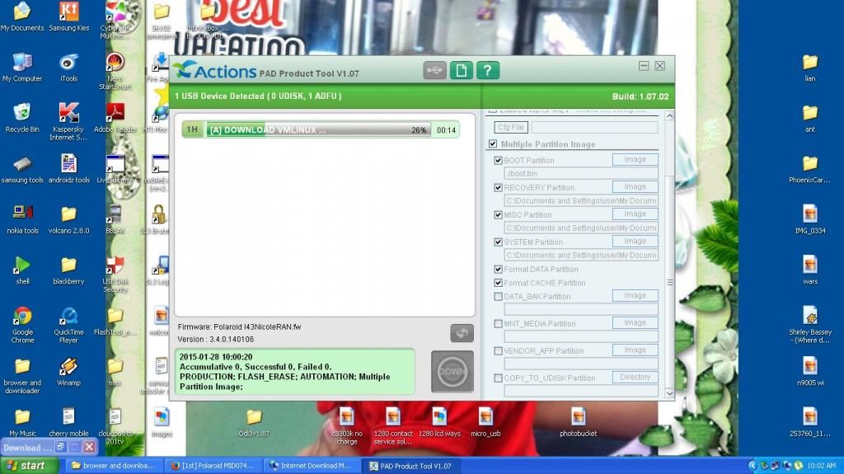This screenshot has height=474, width=844.
Task: Click Image button for RECOVERY Partition
Action: click(x=635, y=187)
